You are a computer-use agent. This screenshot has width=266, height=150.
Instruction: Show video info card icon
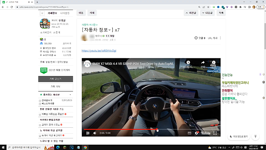coord(213,63)
